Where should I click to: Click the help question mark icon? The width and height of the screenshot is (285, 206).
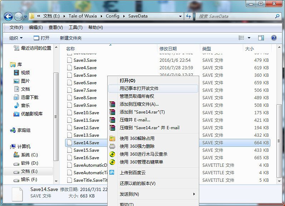[x=274, y=38]
